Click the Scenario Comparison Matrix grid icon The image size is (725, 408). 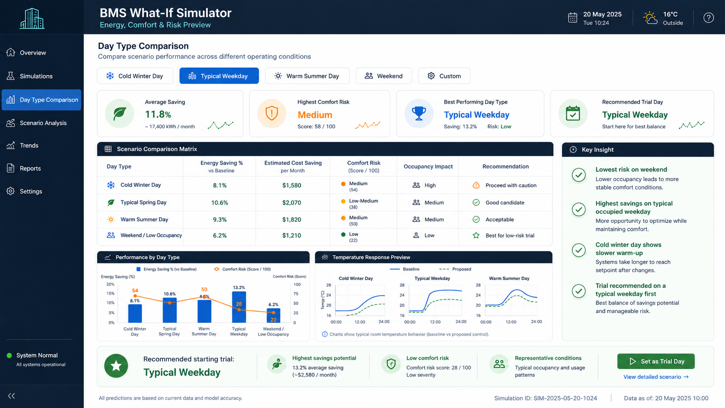[108, 149]
